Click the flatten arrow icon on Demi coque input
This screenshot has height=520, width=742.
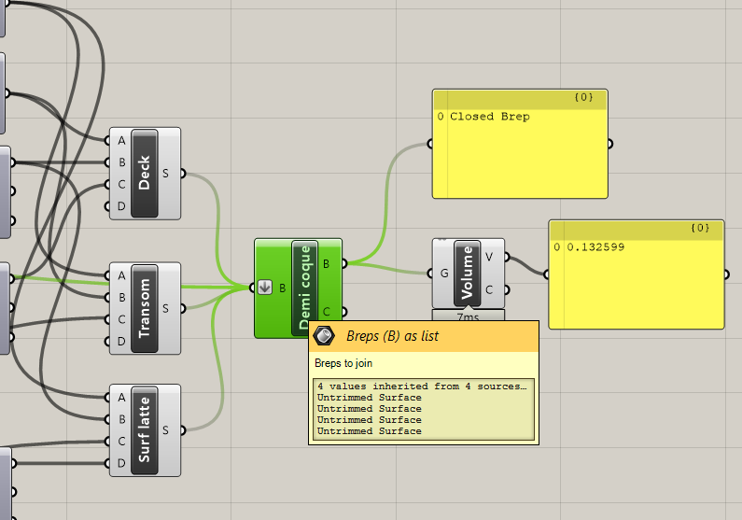tap(265, 288)
